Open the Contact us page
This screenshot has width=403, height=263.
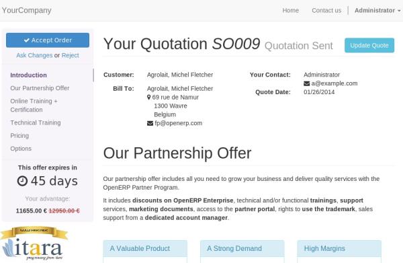click(x=326, y=10)
